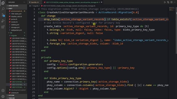Split the editor to the right

point(171,2)
